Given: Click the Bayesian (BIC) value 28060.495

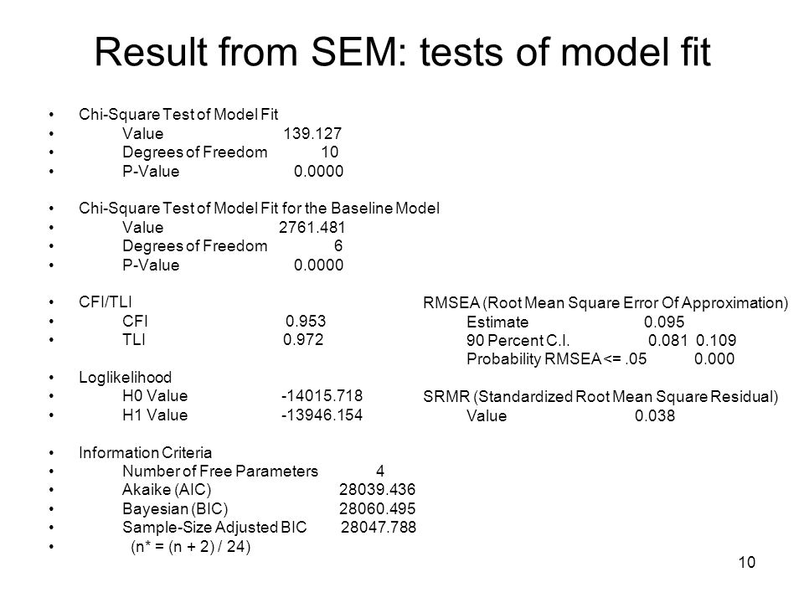Looking at the screenshot, I should [377, 508].
